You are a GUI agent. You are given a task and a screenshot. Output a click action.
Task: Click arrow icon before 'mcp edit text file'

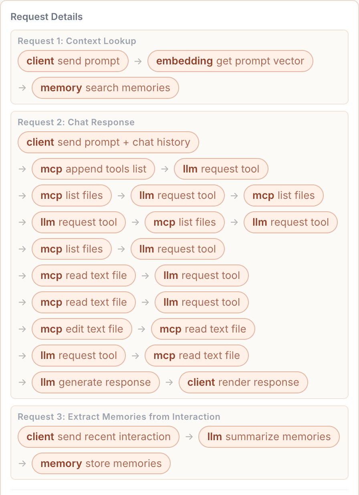pyautogui.click(x=22, y=329)
